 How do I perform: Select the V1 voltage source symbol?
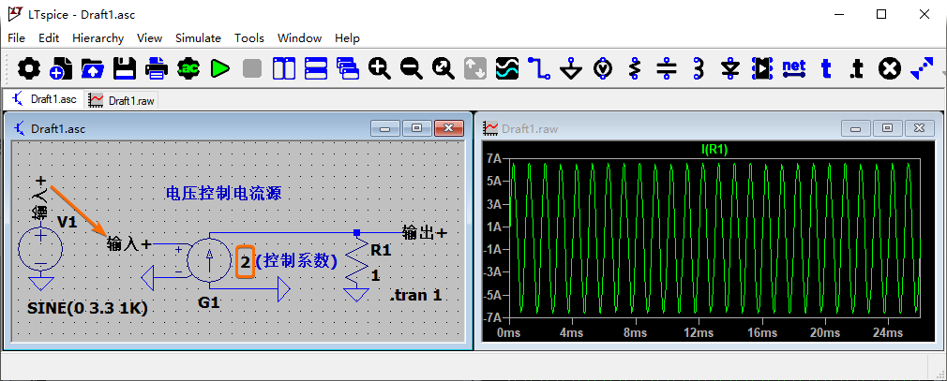pos(40,249)
